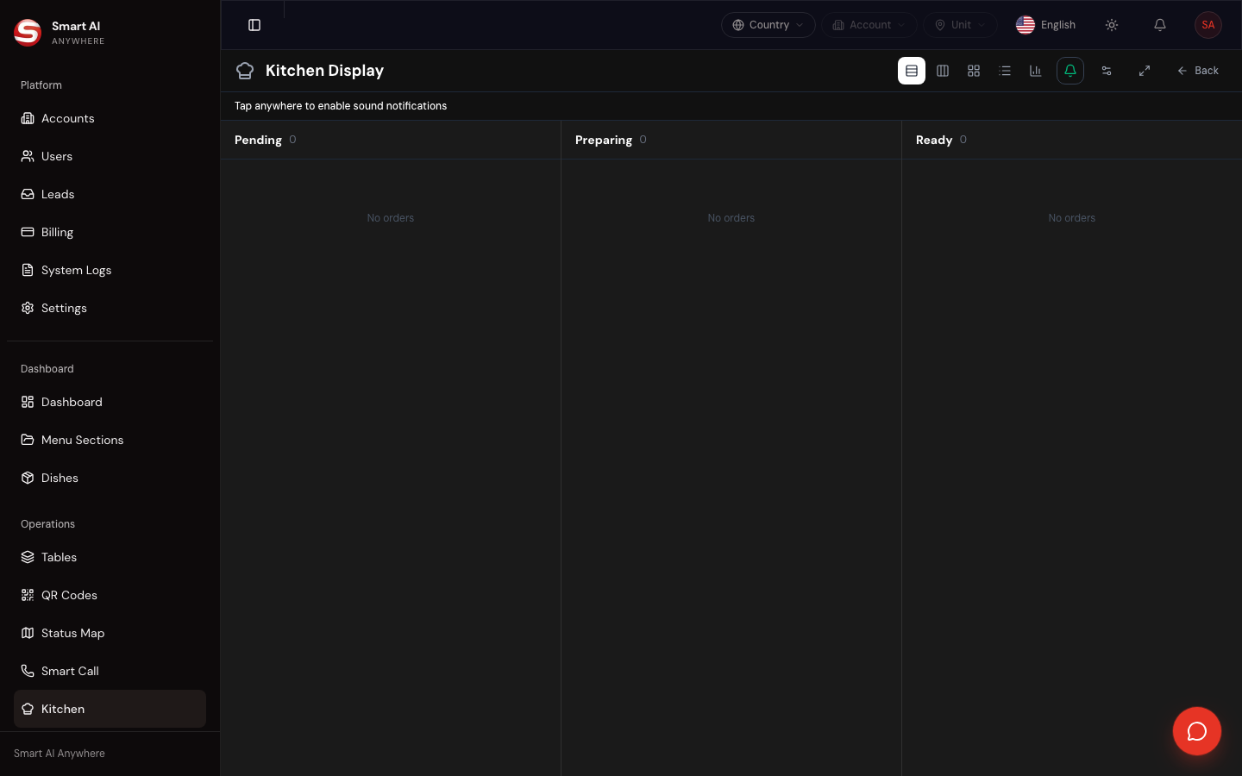Open Status Map in the sidebar

click(110, 633)
